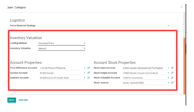The image size is (194, 112).
Task: Expand Price Difference Account dropdown arrow
Action: pyautogui.click(x=84, y=68)
